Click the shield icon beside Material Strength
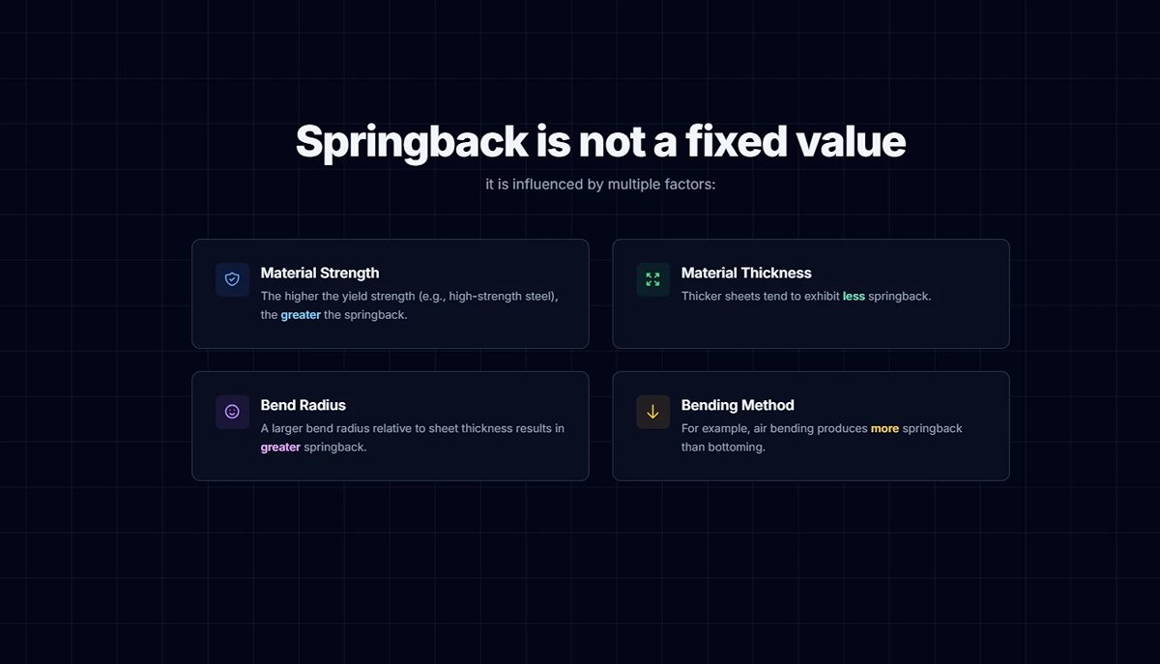The image size is (1160, 664). (232, 279)
